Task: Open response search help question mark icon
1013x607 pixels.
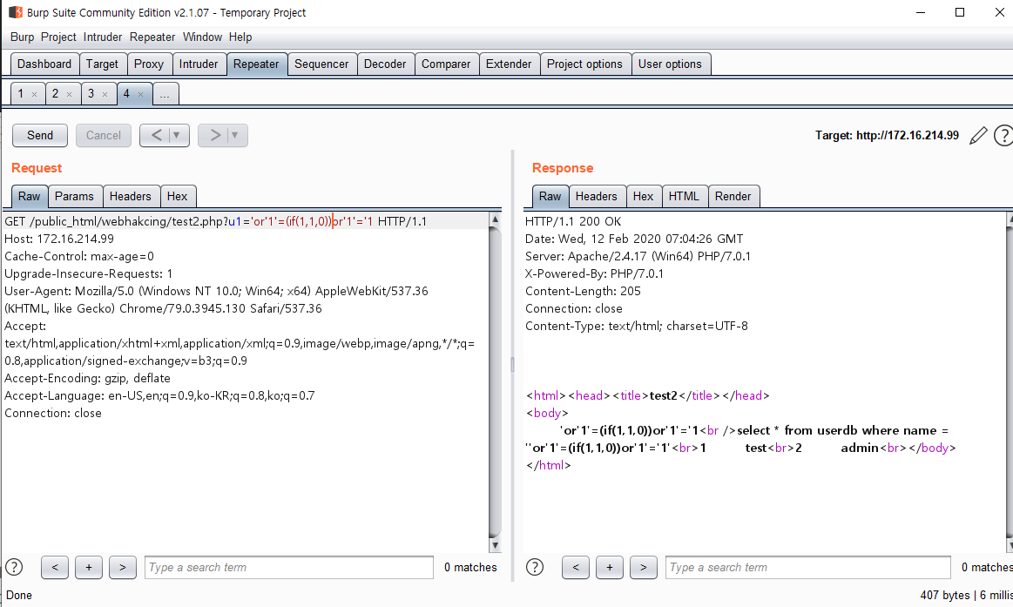Action: pyautogui.click(x=535, y=567)
